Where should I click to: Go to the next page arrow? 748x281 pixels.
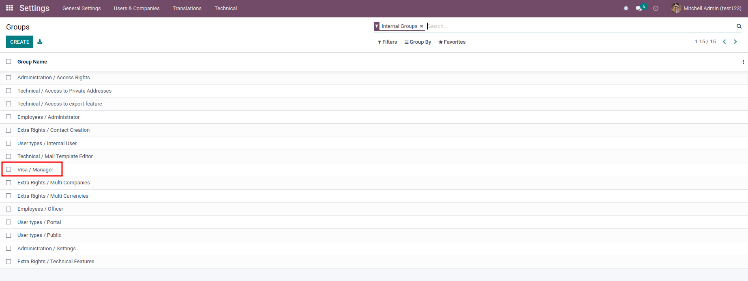point(735,42)
